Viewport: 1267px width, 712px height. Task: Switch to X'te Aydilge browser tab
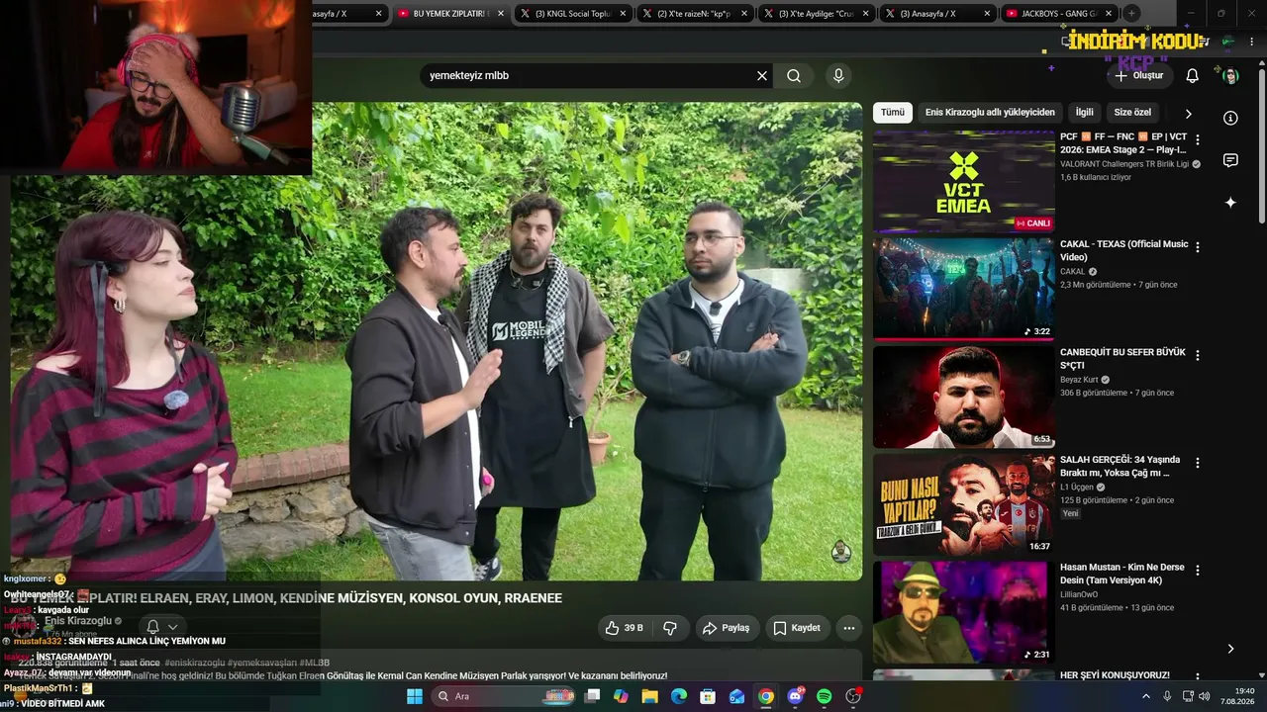coord(818,14)
